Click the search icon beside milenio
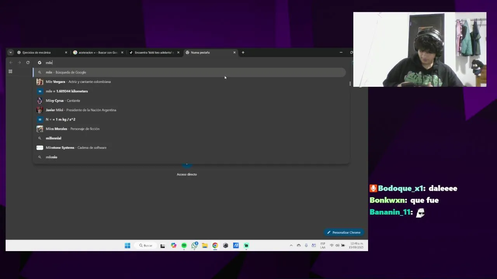 click(x=40, y=157)
